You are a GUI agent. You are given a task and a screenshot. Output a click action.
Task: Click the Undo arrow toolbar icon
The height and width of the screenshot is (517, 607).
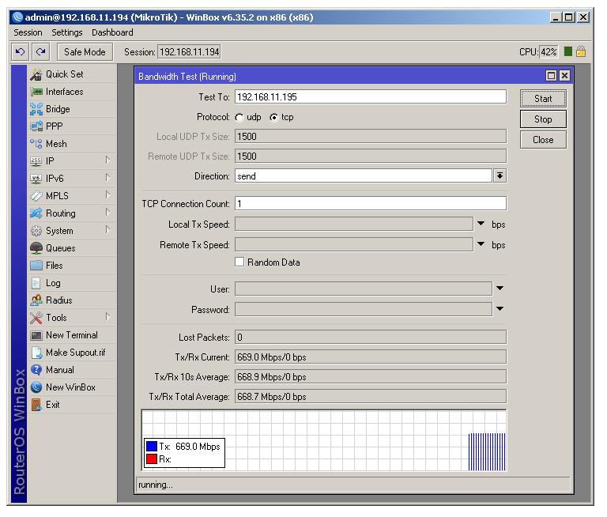[x=21, y=52]
